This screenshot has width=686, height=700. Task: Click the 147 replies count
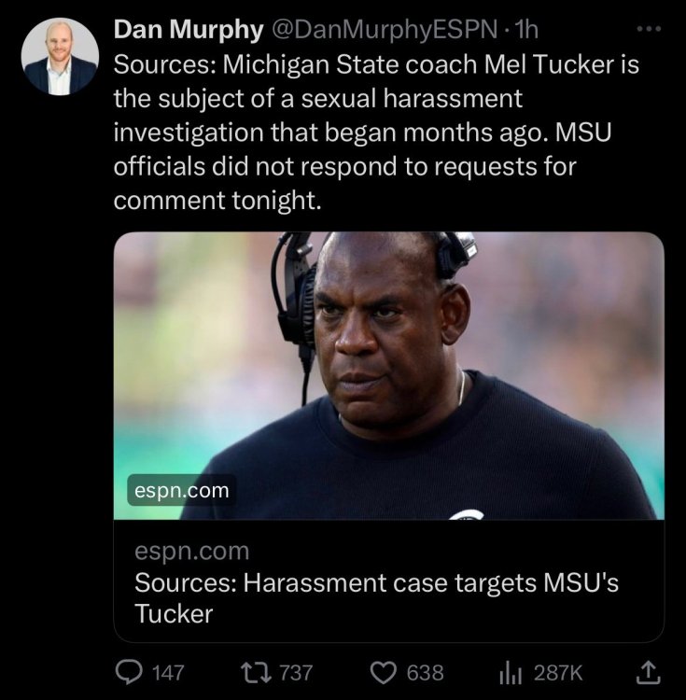coord(168,672)
